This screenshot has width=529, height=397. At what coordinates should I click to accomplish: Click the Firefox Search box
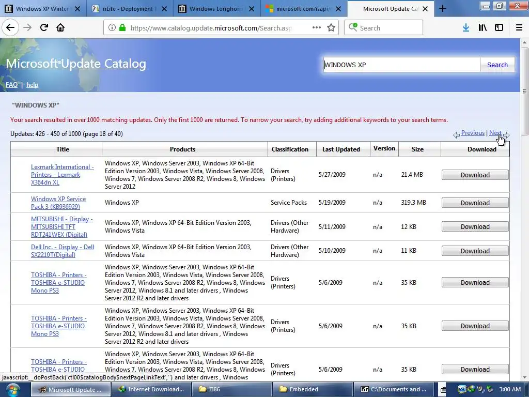(384, 28)
